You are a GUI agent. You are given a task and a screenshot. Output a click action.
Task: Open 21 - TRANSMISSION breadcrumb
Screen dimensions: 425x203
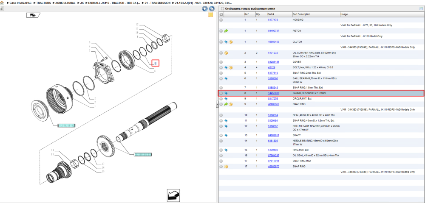click(158, 3)
